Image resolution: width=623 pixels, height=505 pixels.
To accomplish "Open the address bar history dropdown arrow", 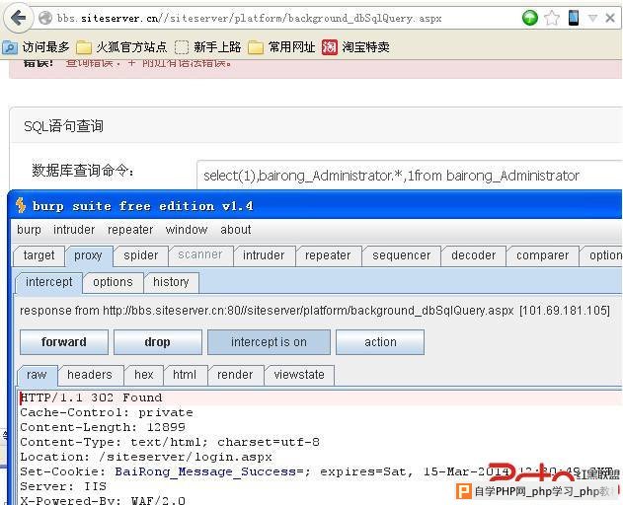I will coord(592,19).
